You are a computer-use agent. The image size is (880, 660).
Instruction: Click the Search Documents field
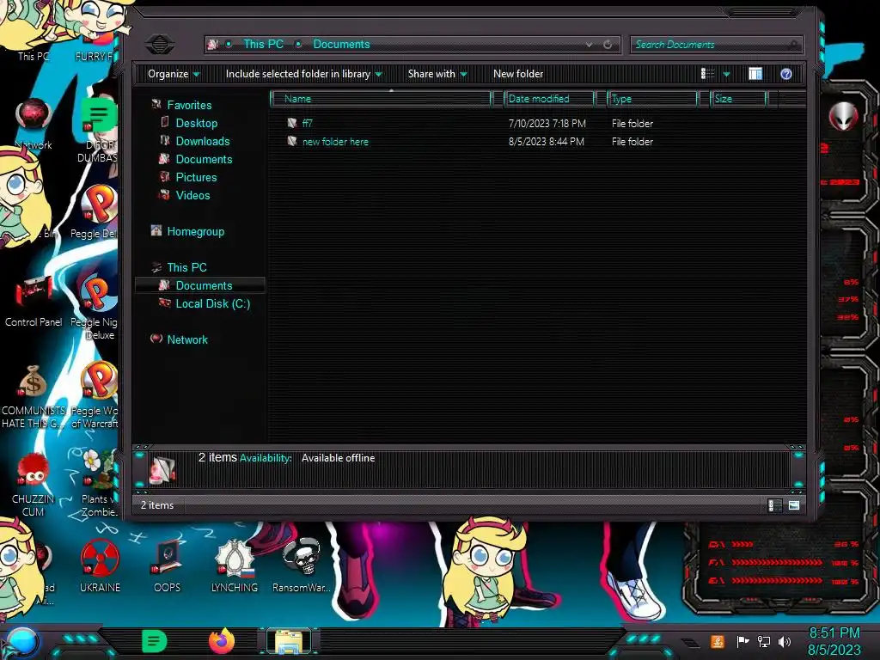pos(716,45)
